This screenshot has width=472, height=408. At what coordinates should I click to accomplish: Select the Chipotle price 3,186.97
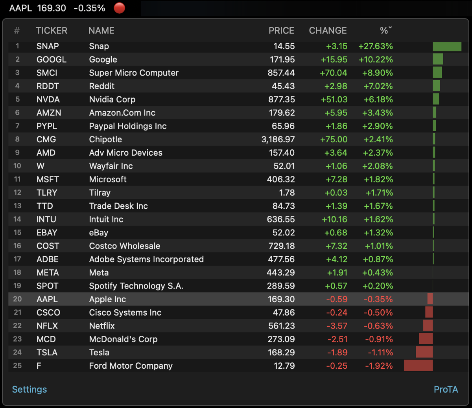pyautogui.click(x=278, y=140)
